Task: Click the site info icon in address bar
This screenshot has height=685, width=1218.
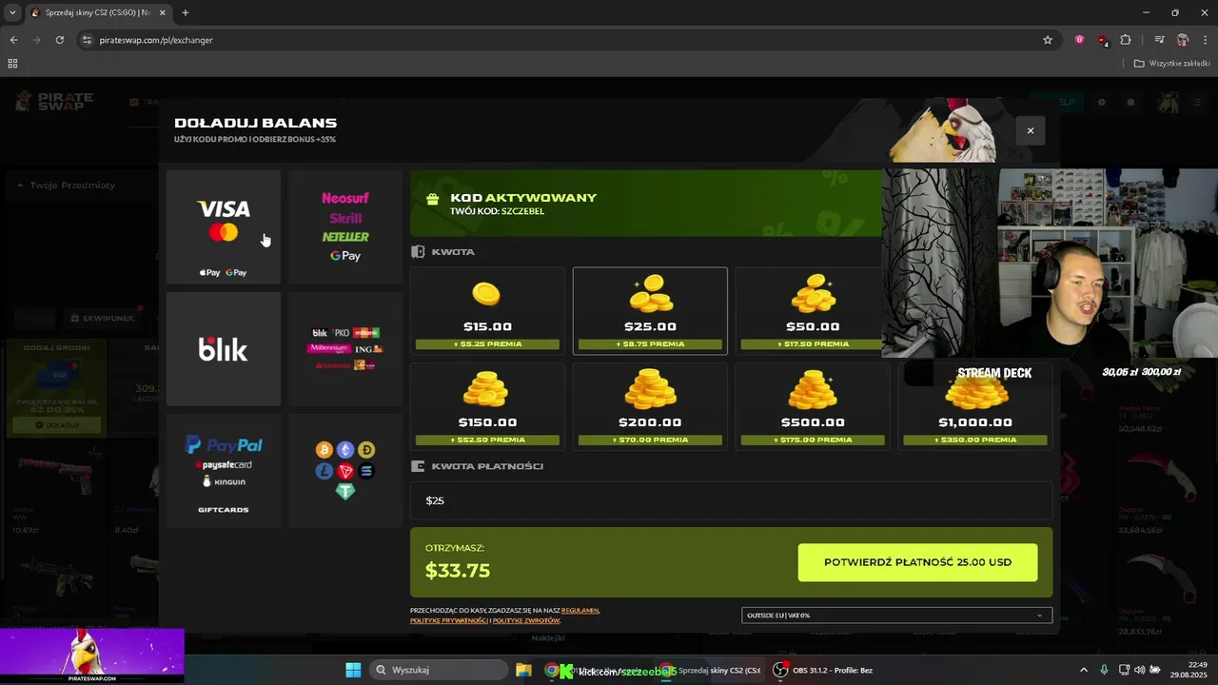Action: point(87,40)
